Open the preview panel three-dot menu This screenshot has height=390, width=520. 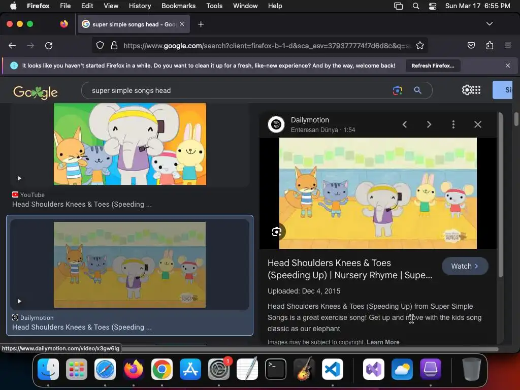tap(453, 124)
